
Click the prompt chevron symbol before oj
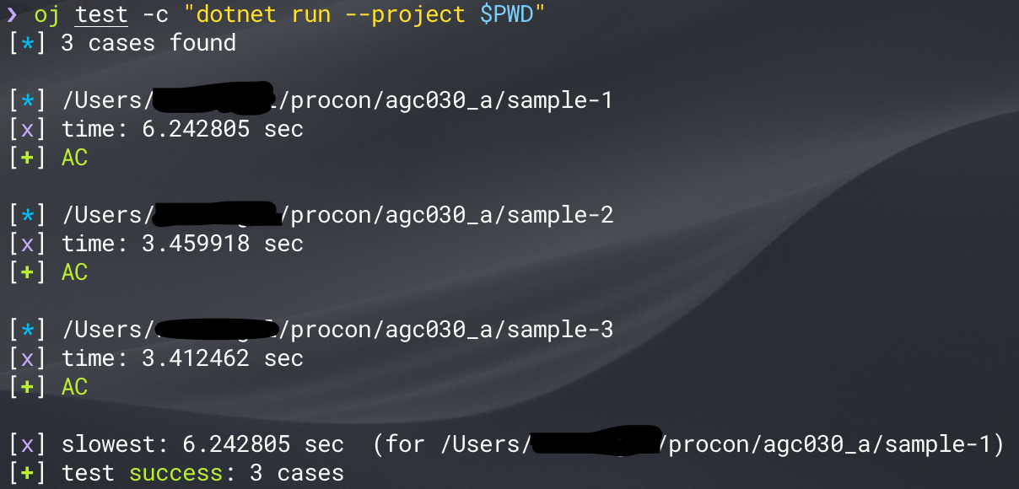click(x=13, y=15)
